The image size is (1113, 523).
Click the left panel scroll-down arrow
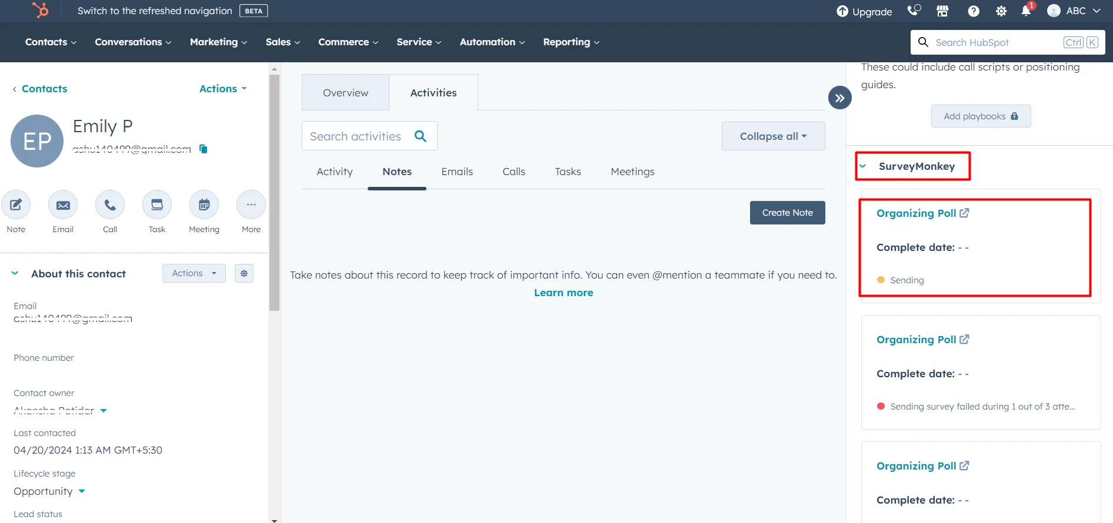click(x=274, y=520)
